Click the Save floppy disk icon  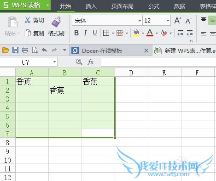pos(15,50)
